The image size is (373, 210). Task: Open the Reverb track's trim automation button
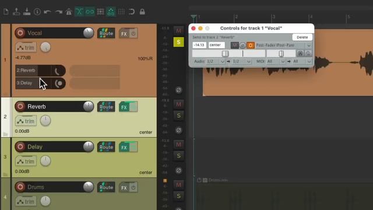click(x=26, y=121)
